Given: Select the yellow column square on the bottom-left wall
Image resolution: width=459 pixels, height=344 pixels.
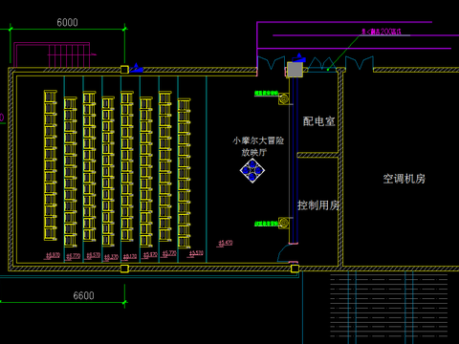Looking at the screenshot, I should pyautogui.click(x=124, y=269).
